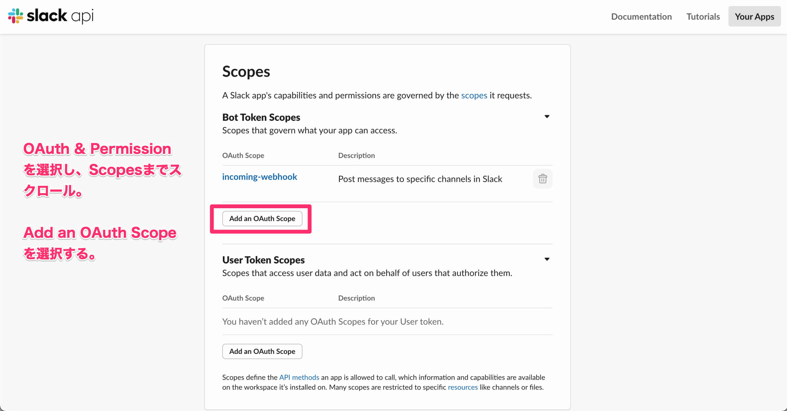Open the Documentation menu item
The height and width of the screenshot is (411, 787).
tap(641, 16)
